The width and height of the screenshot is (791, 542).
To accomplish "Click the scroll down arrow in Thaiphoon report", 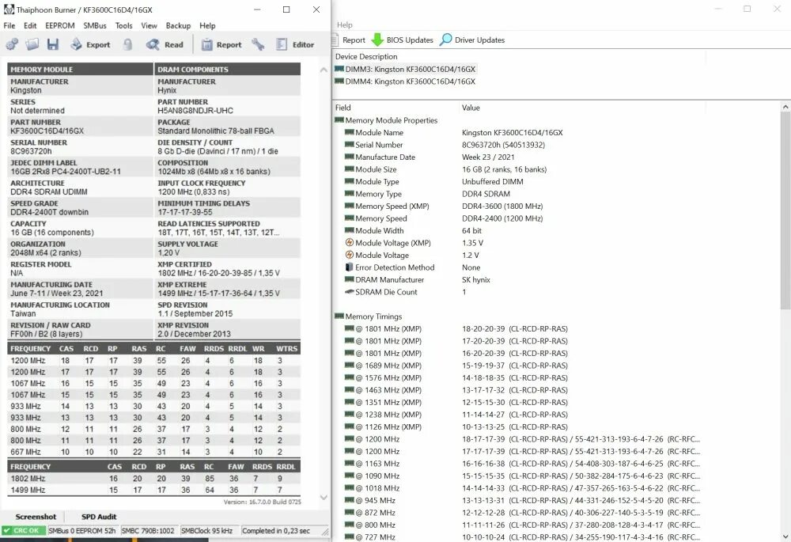I will point(324,497).
